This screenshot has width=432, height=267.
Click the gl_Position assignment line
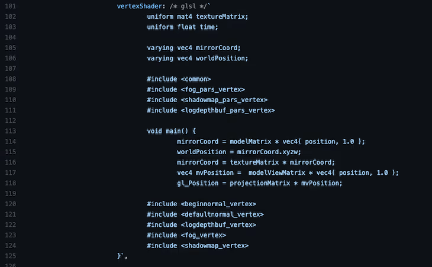[x=259, y=183]
